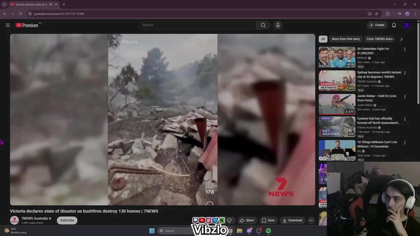This screenshot has width=420, height=236.
Task: Open 10 Things MrBeast Can't Live Without thumbnail
Action: 337,150
